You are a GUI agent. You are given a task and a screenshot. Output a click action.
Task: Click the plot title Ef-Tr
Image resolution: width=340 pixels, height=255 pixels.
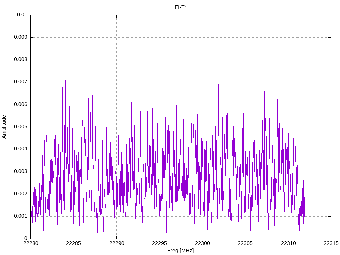tap(180, 7)
